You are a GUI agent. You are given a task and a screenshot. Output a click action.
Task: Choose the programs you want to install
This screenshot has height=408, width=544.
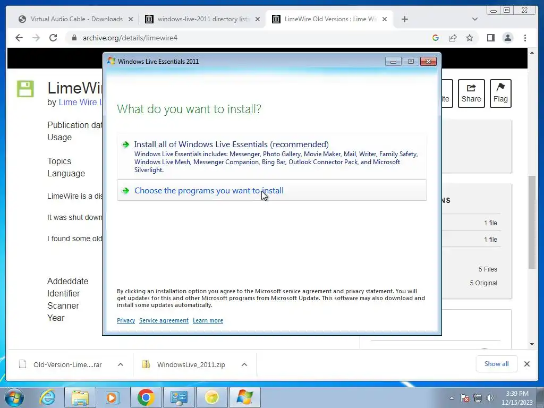pos(271,190)
